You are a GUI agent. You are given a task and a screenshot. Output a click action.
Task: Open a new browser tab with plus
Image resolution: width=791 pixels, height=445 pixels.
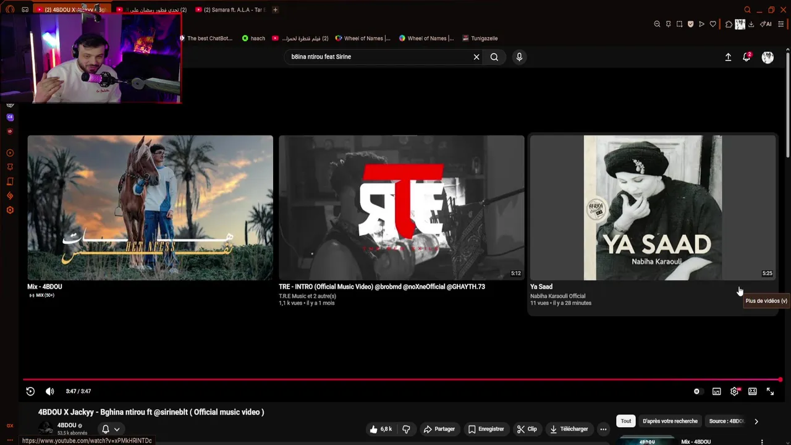pyautogui.click(x=276, y=10)
